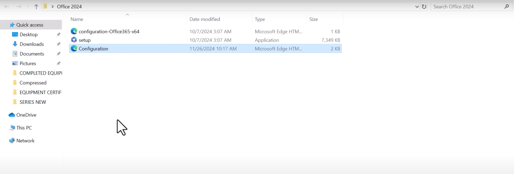
Task: Click the pin icon next to Documents
Action: point(58,54)
